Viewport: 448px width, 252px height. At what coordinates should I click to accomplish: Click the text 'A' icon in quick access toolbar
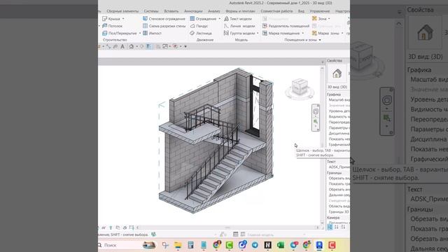122,46
